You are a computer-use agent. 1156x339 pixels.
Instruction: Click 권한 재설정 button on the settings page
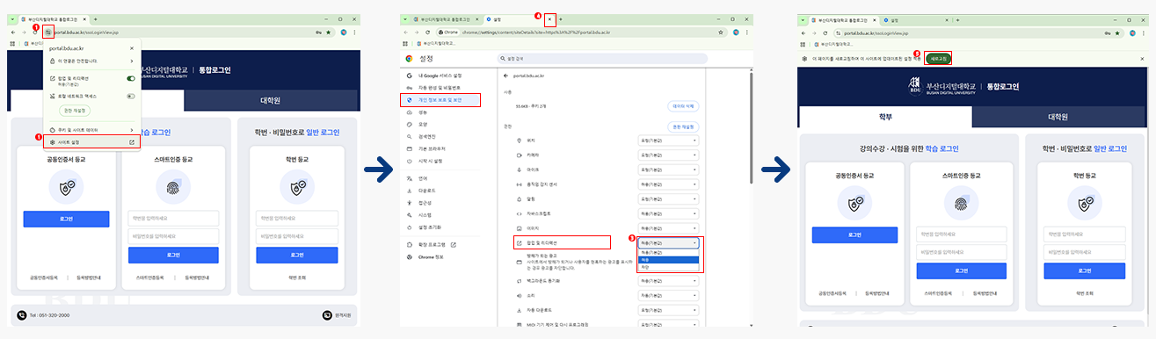(x=684, y=126)
